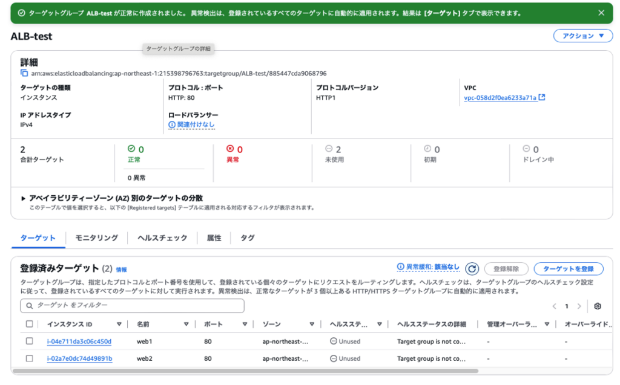Open instance i-02a7e0dc74d49891b link
Screen dimensions: 620x385
pos(79,359)
